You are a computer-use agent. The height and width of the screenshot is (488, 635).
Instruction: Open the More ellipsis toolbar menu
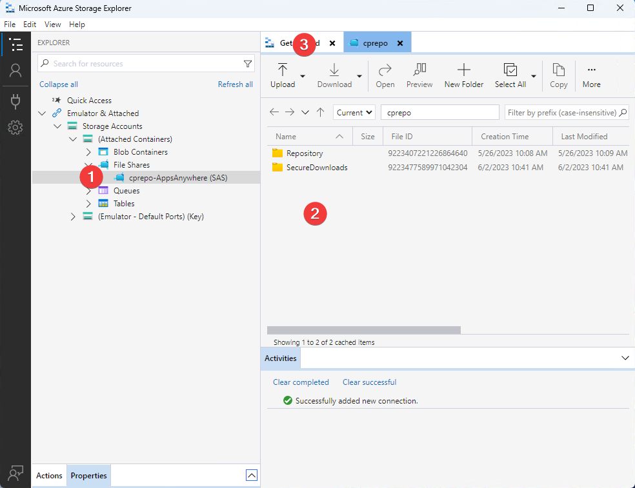point(591,75)
